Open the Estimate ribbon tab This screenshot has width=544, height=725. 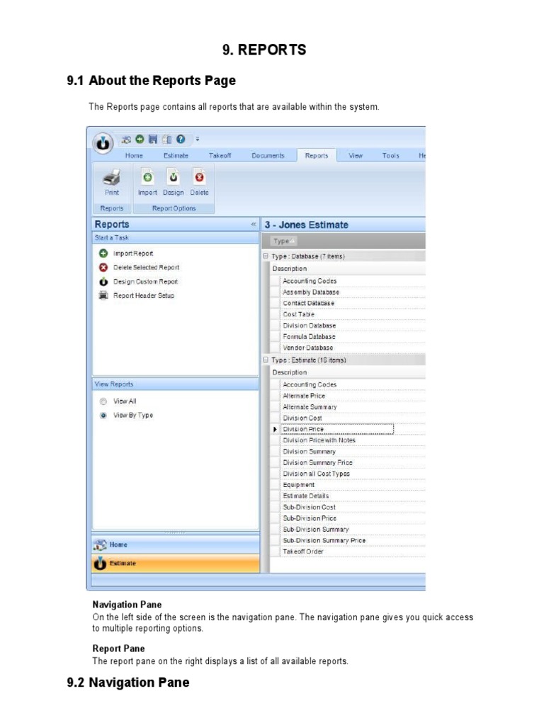coord(176,155)
